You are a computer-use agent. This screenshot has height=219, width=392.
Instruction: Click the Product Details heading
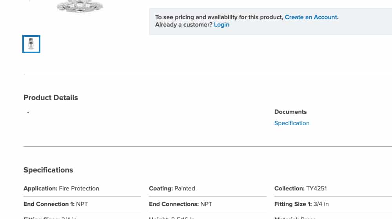point(51,97)
